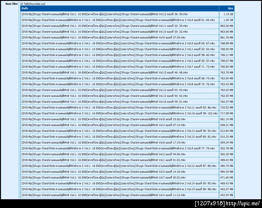262x208 pixels.
Task: Click the 463.27 MB size cell
Action: point(227,189)
